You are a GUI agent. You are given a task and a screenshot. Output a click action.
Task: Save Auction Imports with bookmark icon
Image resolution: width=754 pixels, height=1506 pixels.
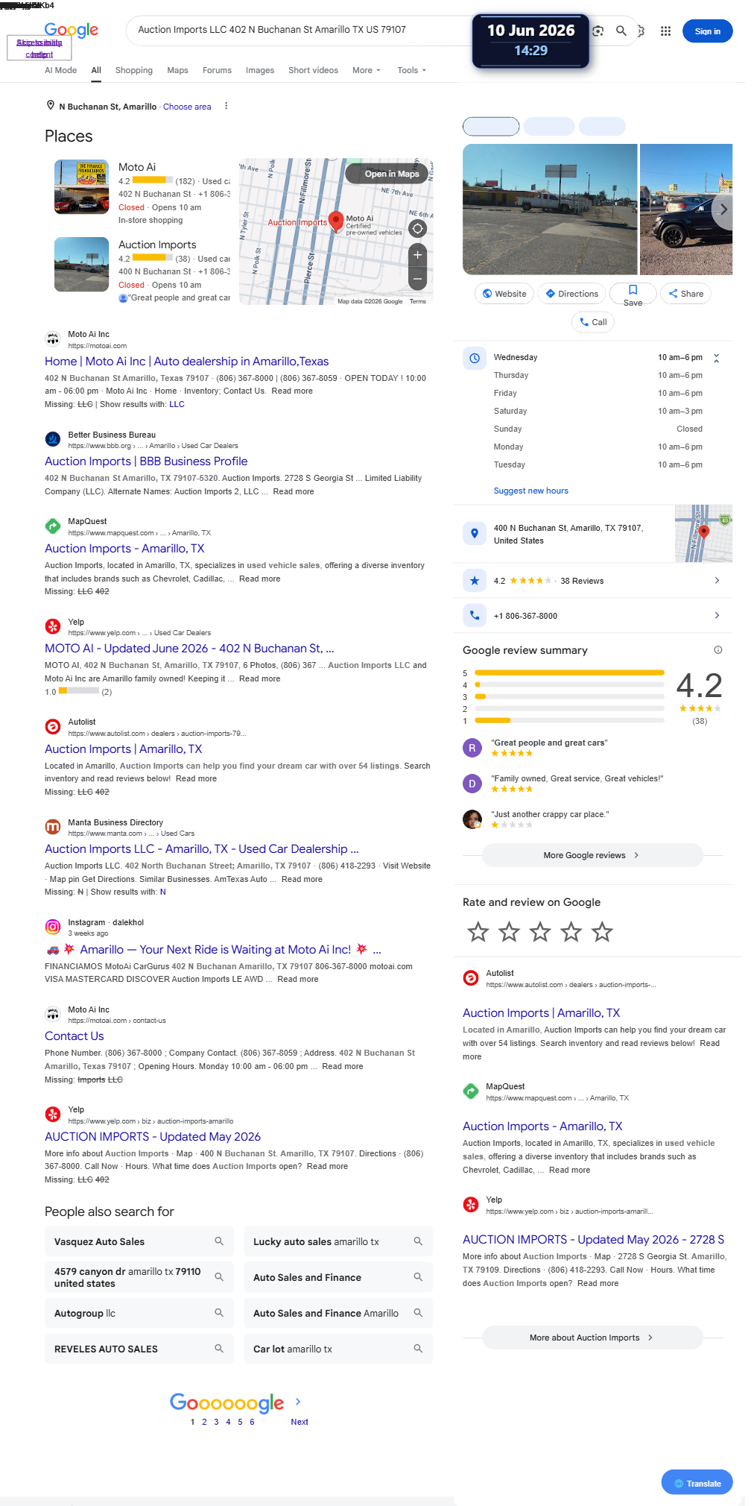(633, 294)
